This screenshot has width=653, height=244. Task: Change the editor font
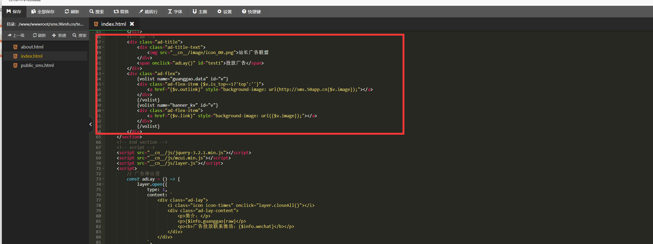tap(175, 12)
